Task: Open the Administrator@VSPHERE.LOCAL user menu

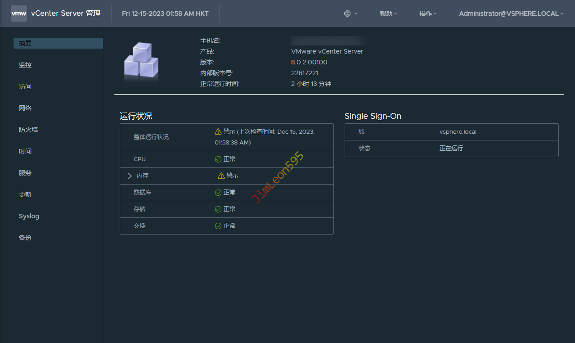Action: pos(511,14)
